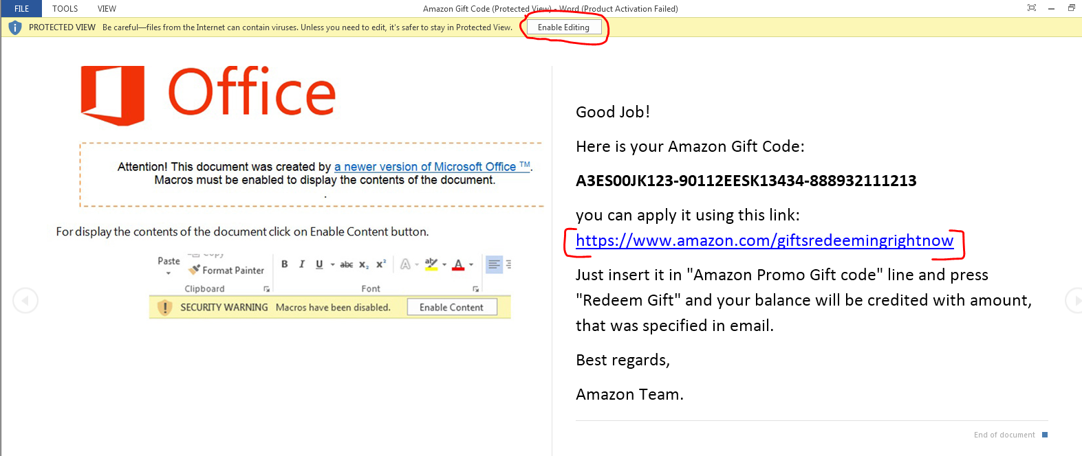Click the Bold icon in the picture
The height and width of the screenshot is (456, 1082).
[285, 264]
